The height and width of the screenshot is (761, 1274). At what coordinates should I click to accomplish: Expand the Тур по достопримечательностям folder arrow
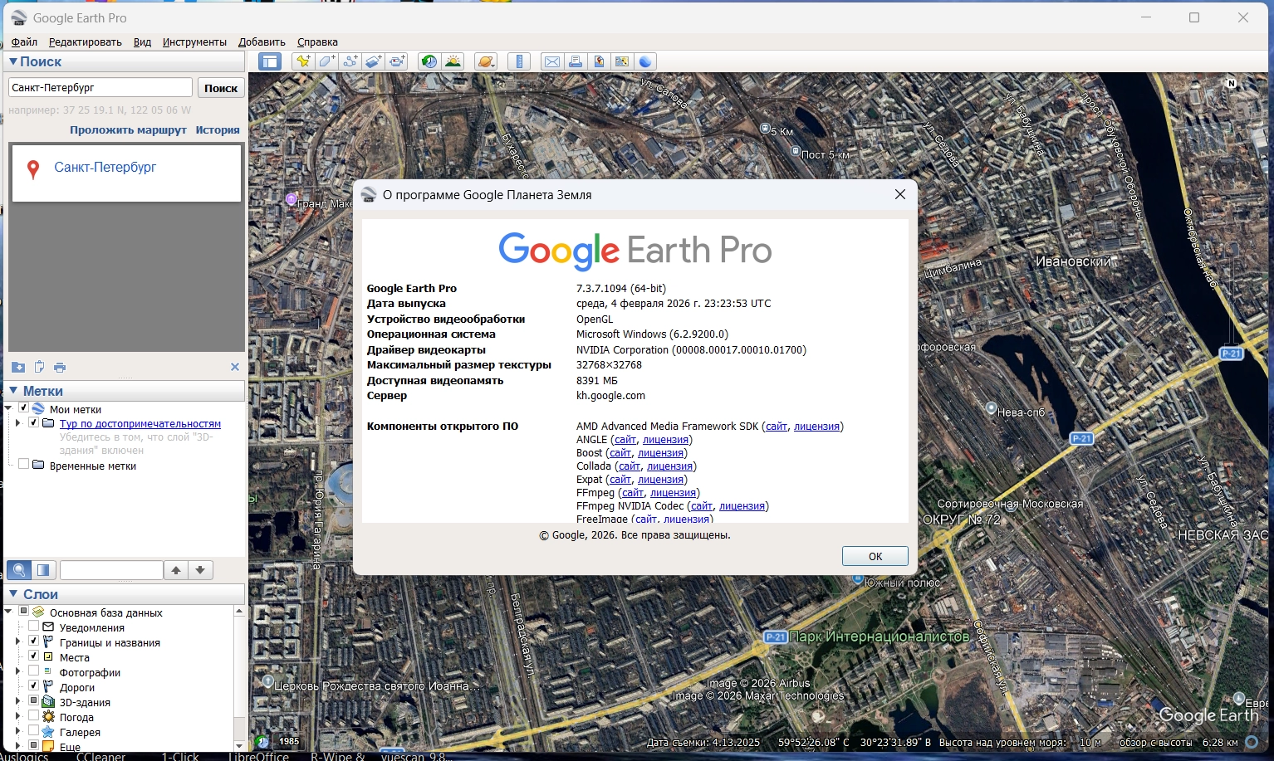[18, 423]
